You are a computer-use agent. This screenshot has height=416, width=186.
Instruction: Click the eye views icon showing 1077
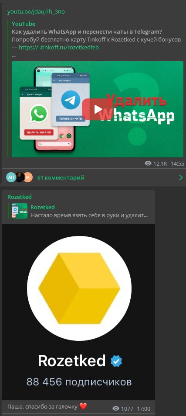116,409
